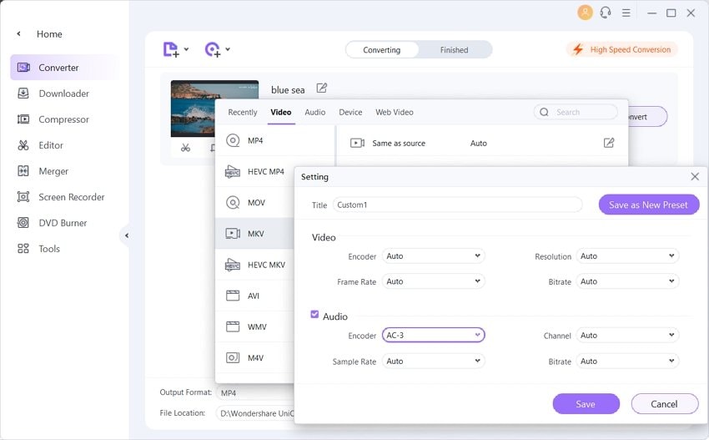Click the lightning High Speed Conversion icon
Image resolution: width=709 pixels, height=440 pixels.
pos(578,49)
